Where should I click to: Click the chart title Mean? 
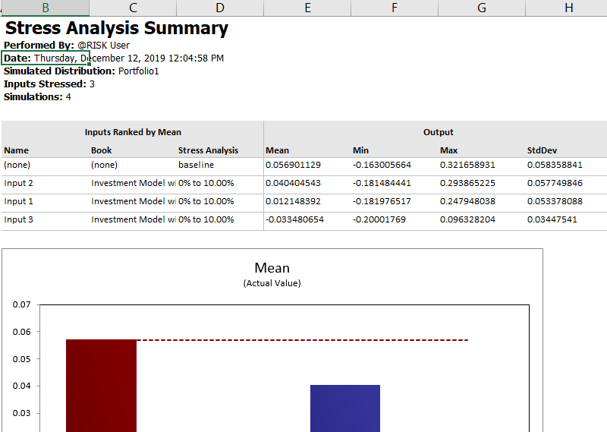[272, 268]
